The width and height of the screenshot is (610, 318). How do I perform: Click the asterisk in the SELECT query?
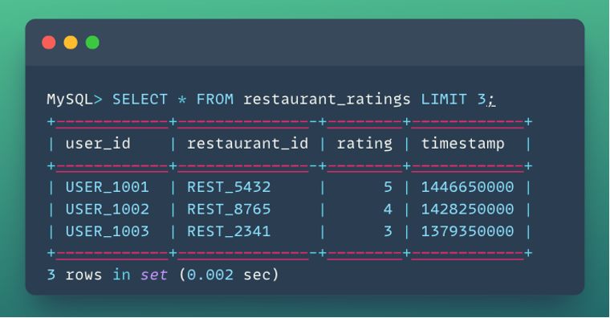click(182, 100)
